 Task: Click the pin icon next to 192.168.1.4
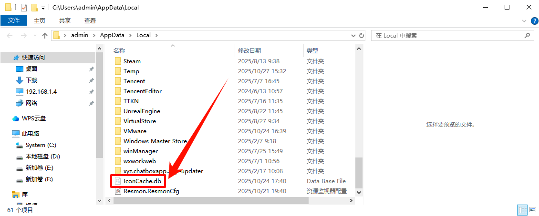click(x=91, y=92)
